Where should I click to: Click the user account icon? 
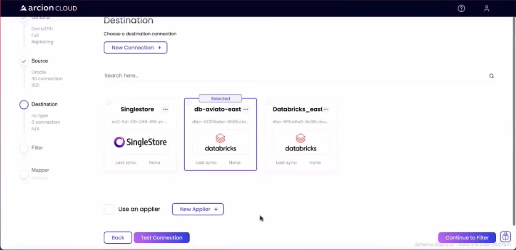click(x=487, y=8)
